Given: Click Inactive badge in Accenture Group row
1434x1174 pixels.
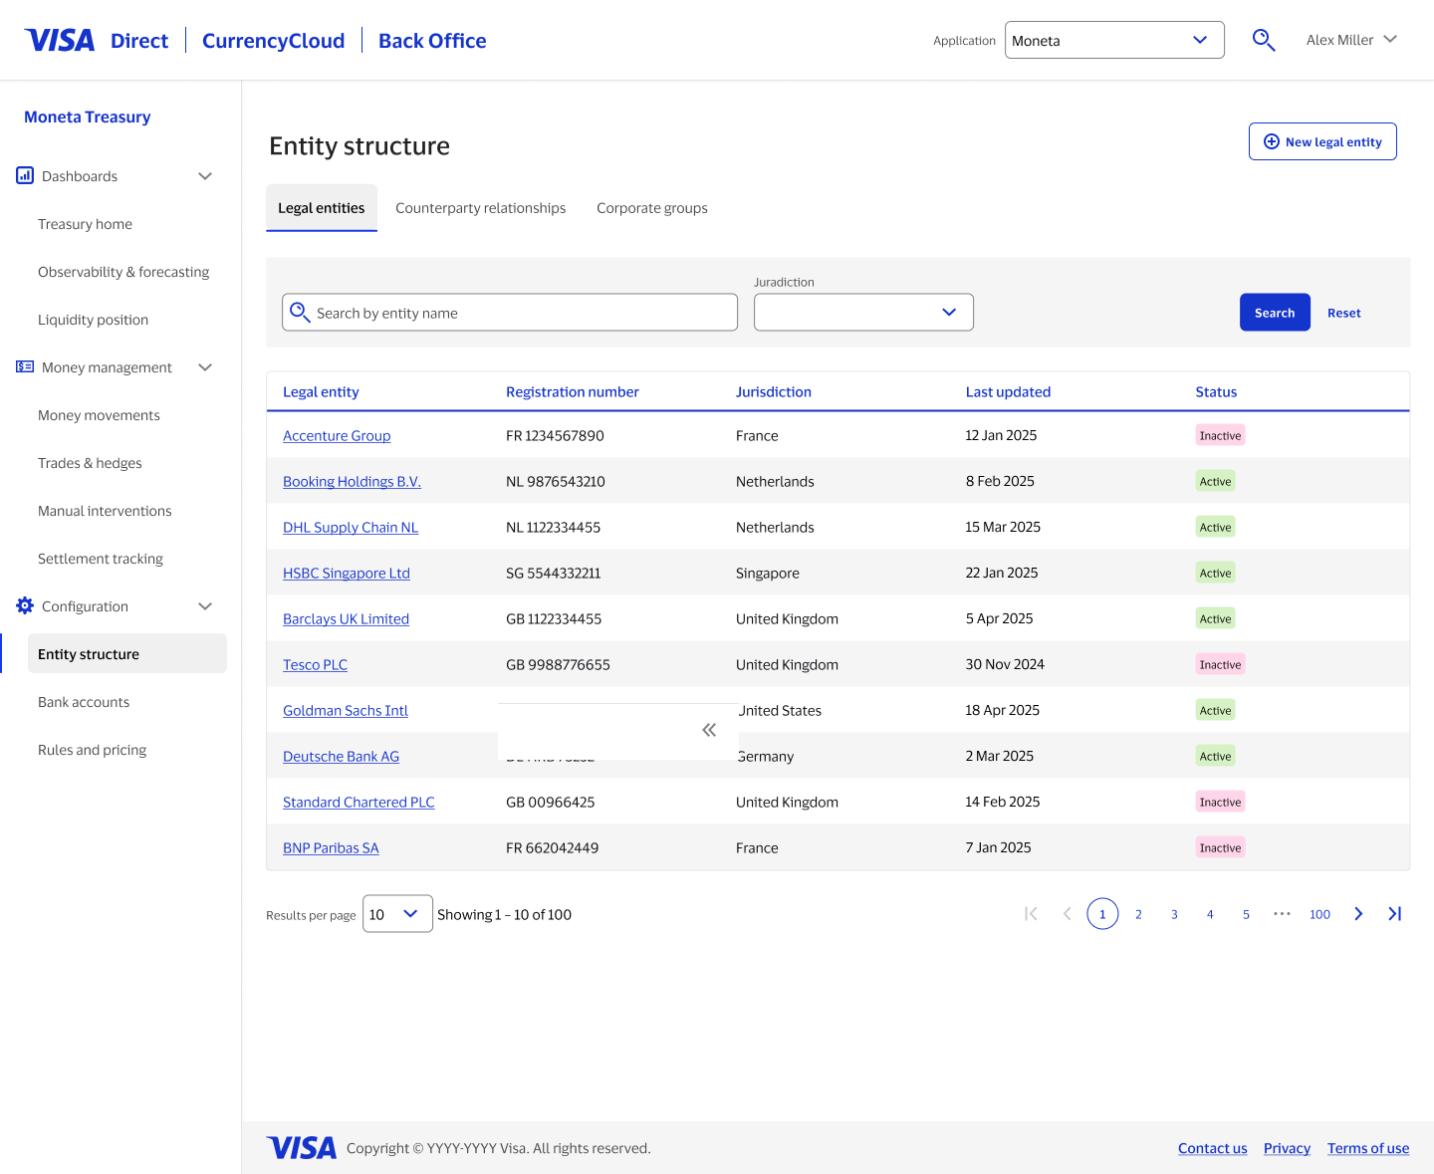Looking at the screenshot, I should pos(1220,435).
